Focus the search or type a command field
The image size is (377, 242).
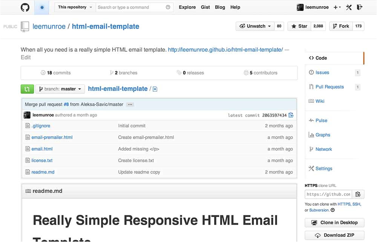click(x=130, y=7)
